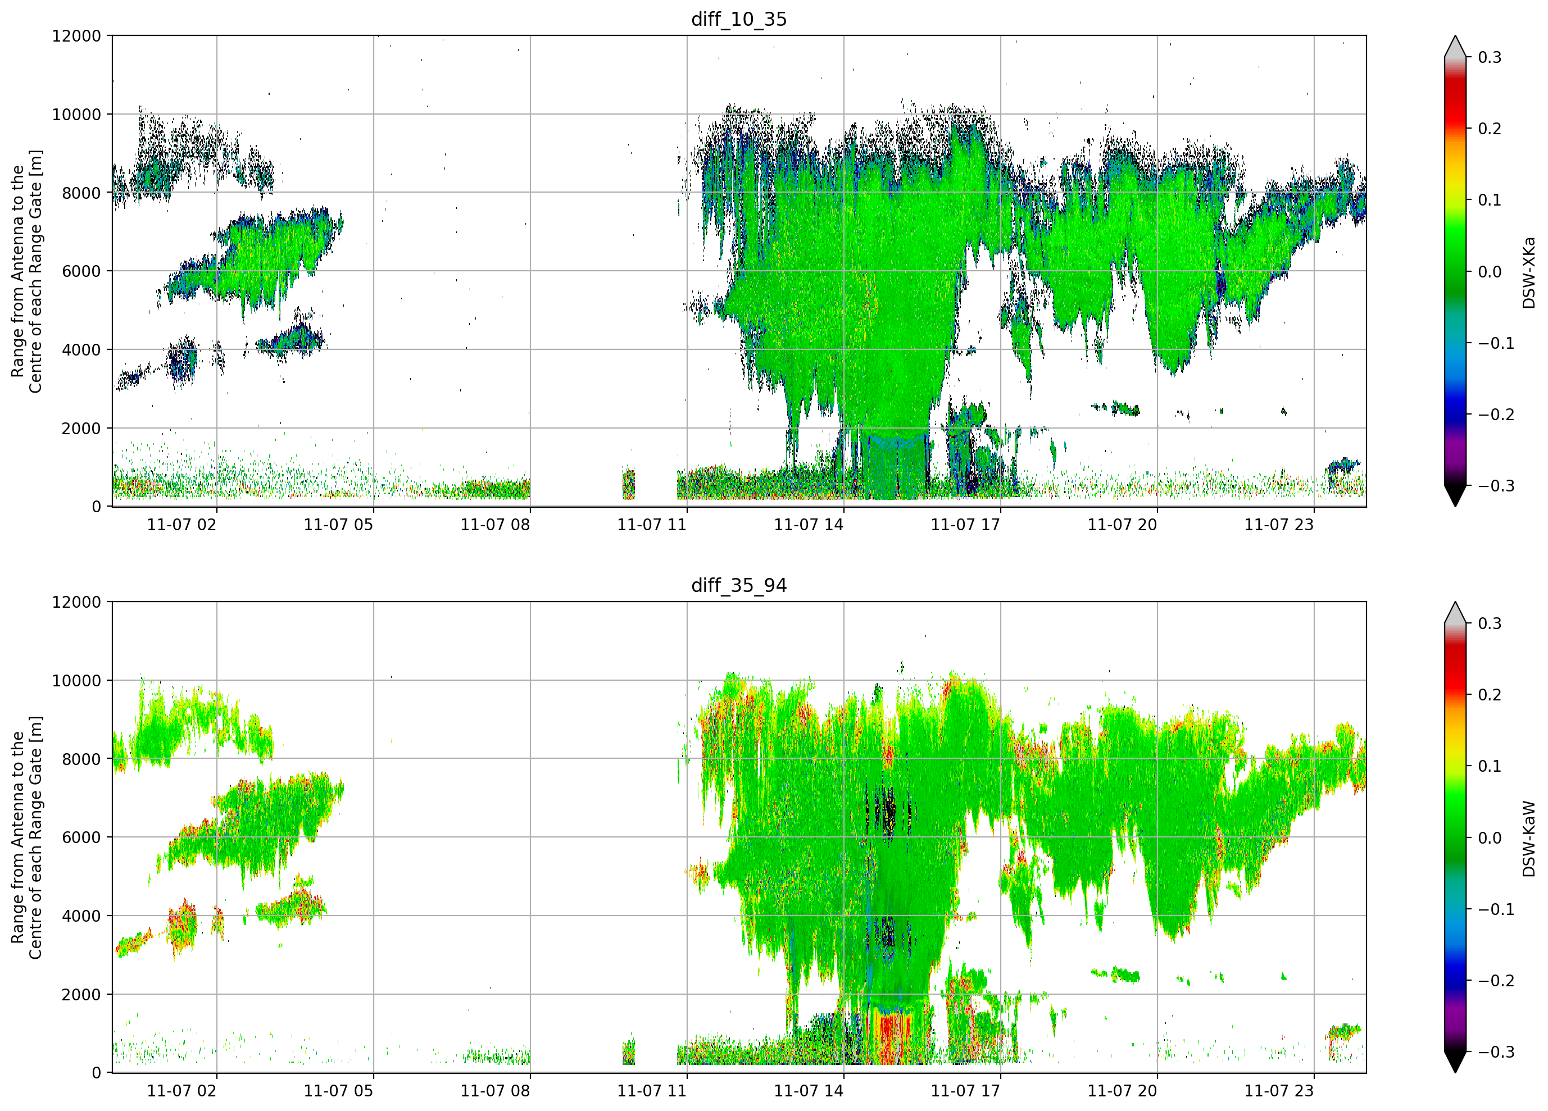Viewport: 1548px width, 1111px height.
Task: Select the 10000 y-tick in diff_35_94 plot
Action: point(76,681)
